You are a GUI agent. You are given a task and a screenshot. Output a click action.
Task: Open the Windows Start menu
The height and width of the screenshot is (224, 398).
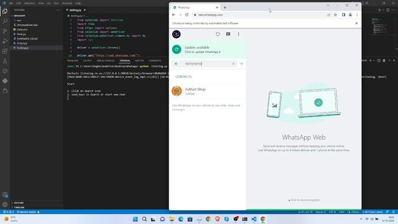click(136, 219)
